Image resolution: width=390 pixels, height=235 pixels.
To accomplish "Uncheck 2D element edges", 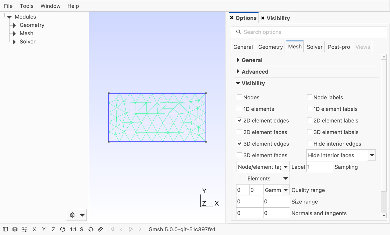I will pyautogui.click(x=239, y=120).
